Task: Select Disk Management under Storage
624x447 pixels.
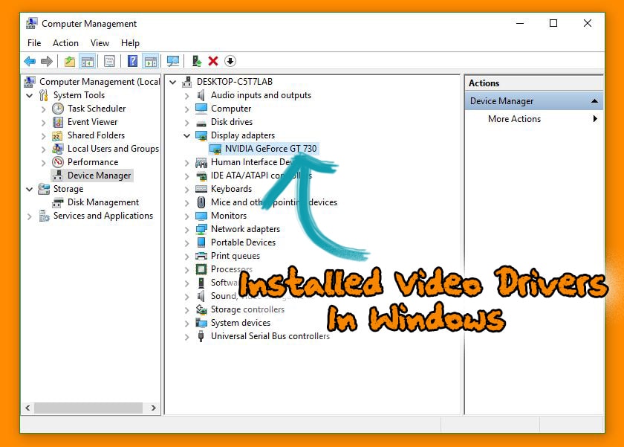Action: (x=103, y=202)
